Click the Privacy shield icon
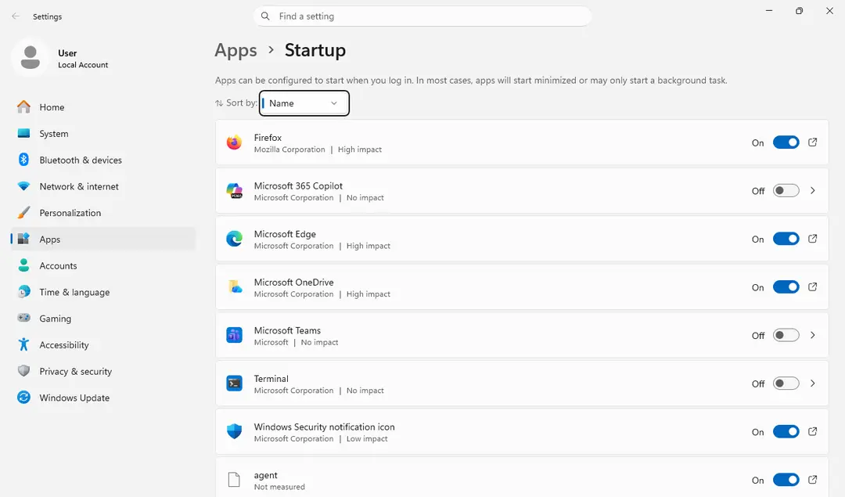845x497 pixels. click(23, 371)
